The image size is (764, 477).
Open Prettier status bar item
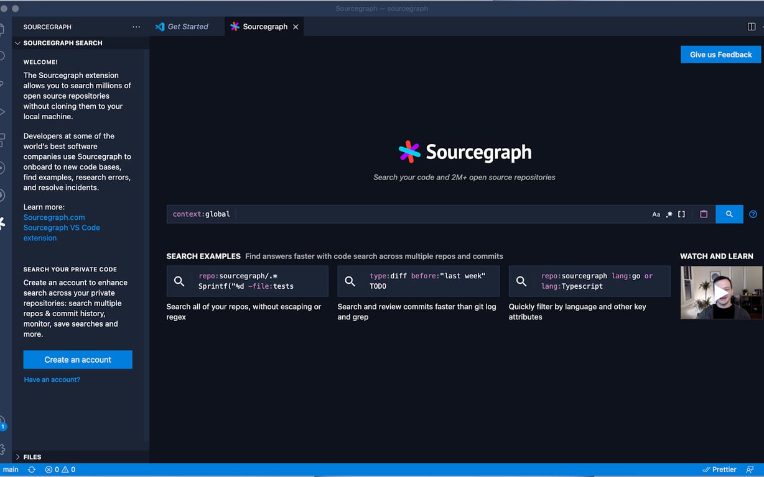point(720,470)
